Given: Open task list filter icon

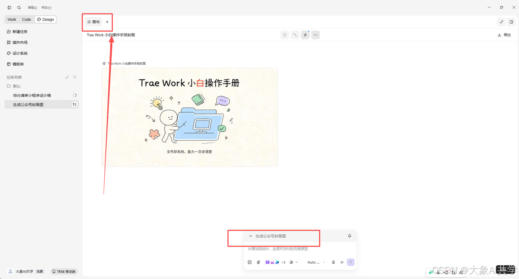Looking at the screenshot, I should [75, 77].
